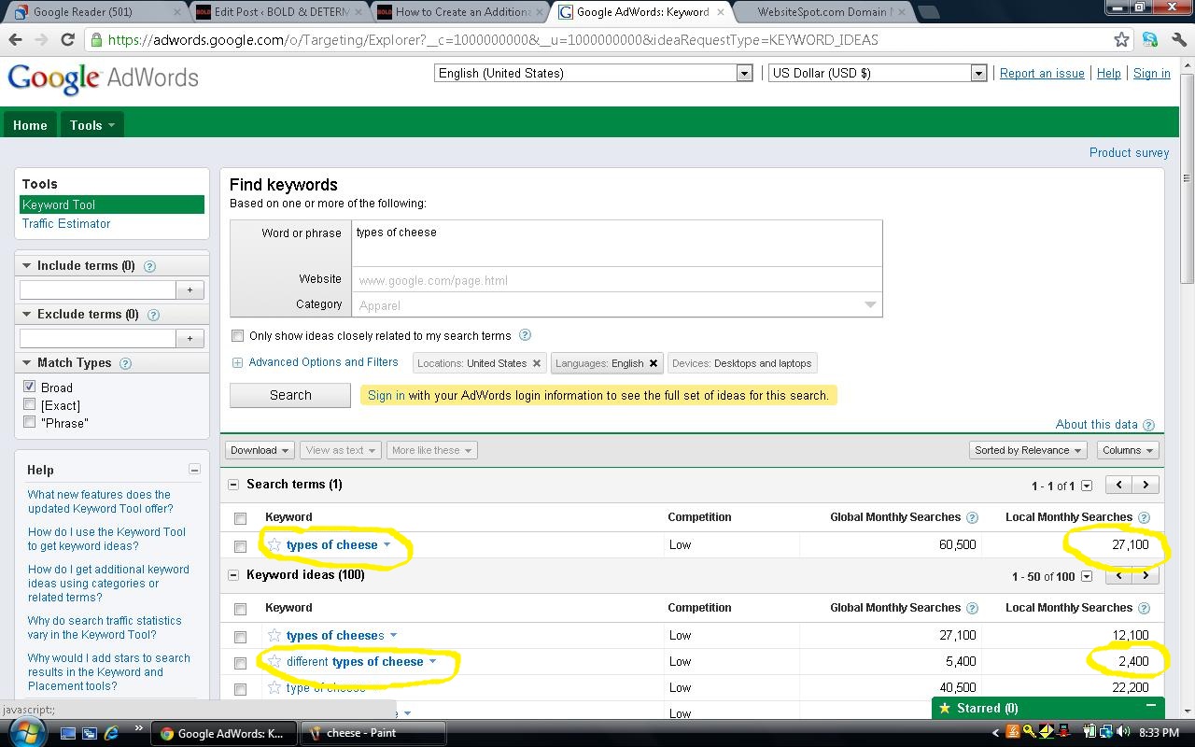Open Chrome wrench settings menu
The width and height of the screenshot is (1195, 747).
1178,39
